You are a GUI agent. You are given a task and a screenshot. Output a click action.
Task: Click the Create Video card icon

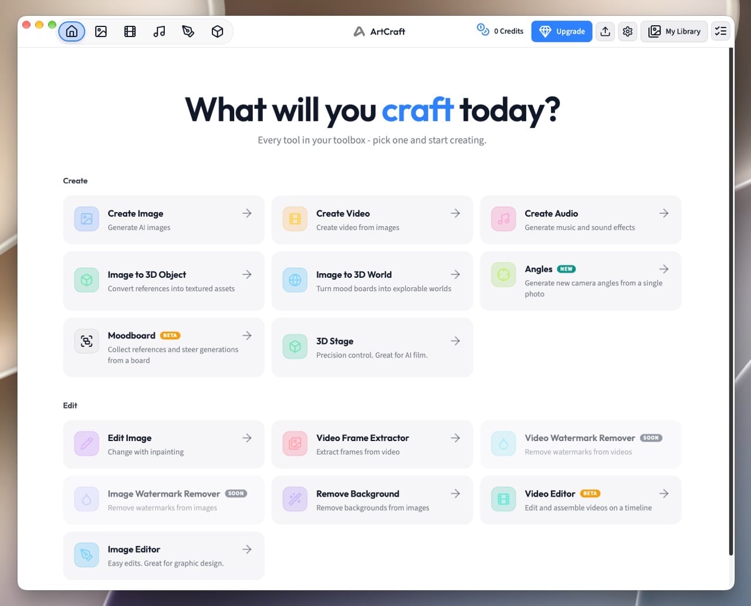point(295,220)
